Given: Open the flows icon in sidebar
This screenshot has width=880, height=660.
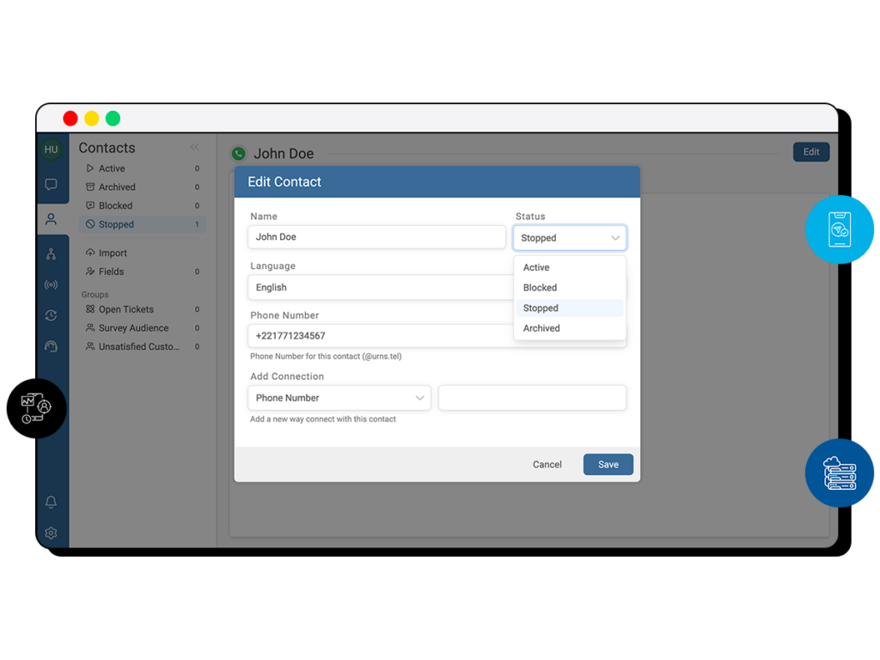Looking at the screenshot, I should click(x=51, y=254).
